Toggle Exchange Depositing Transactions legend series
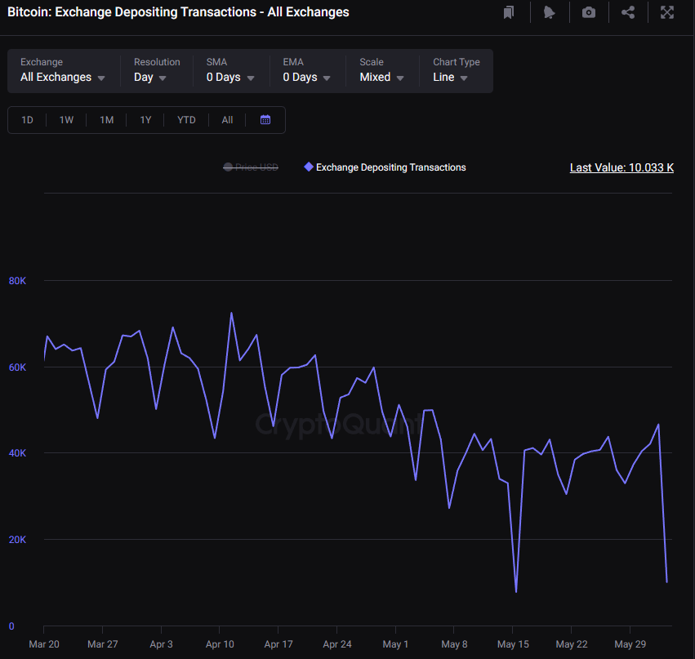This screenshot has height=659, width=695. click(385, 167)
